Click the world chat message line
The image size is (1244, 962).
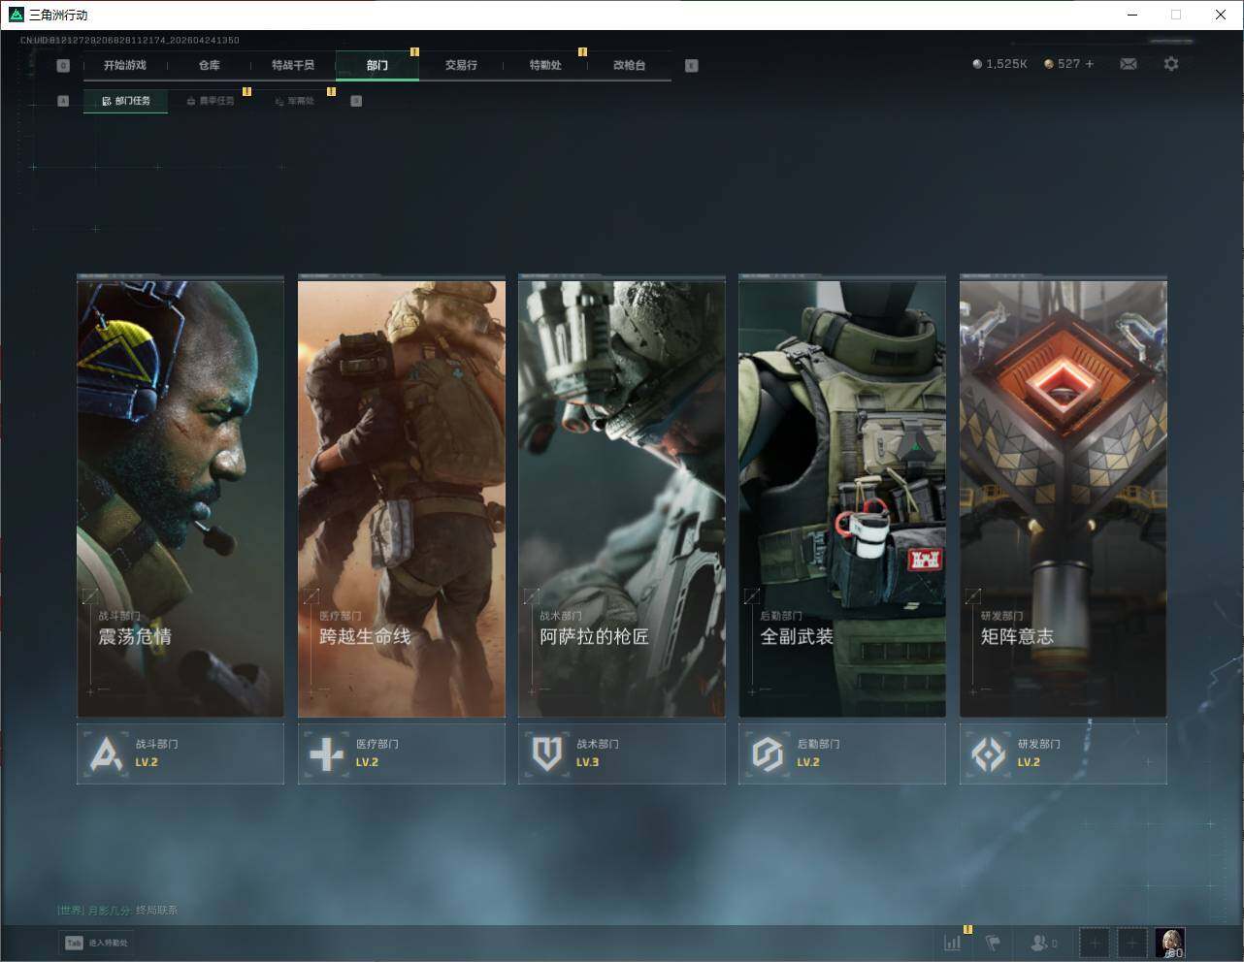(x=117, y=910)
